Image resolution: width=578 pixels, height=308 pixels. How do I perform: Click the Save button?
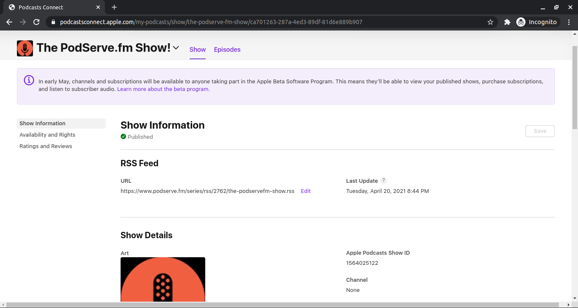(x=540, y=131)
